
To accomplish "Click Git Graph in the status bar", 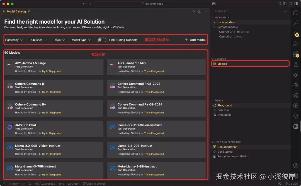I will [73, 183].
